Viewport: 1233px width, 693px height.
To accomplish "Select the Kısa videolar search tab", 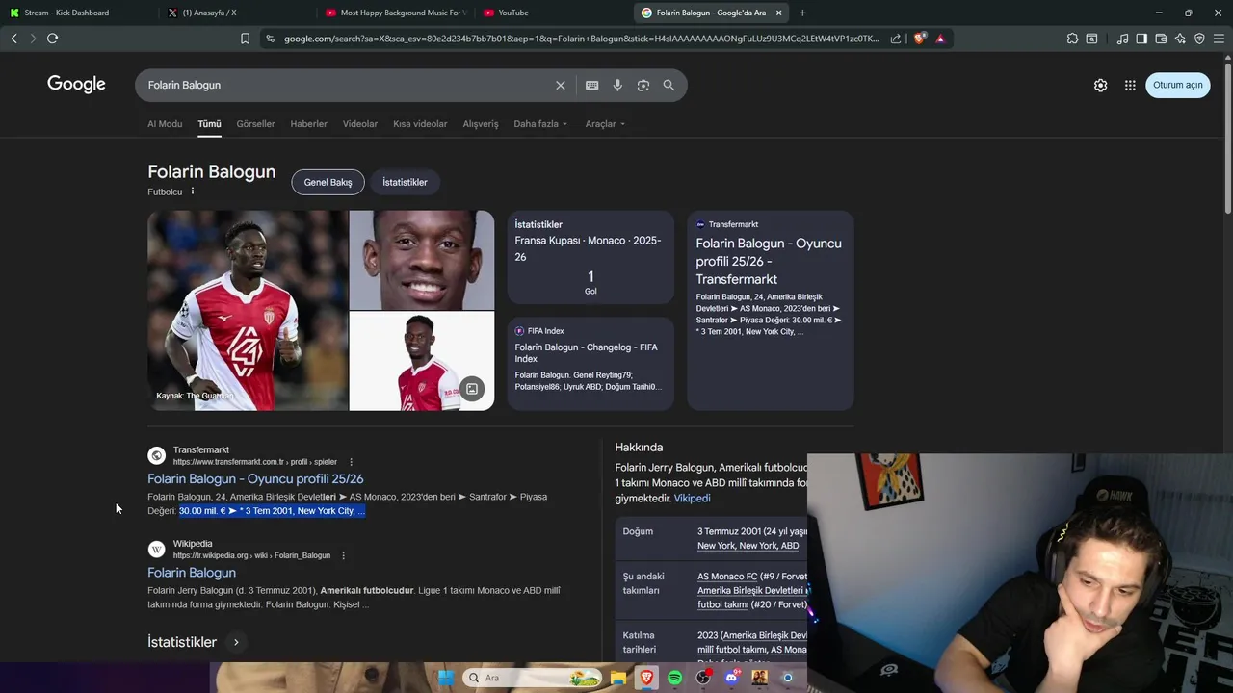I will (x=420, y=124).
